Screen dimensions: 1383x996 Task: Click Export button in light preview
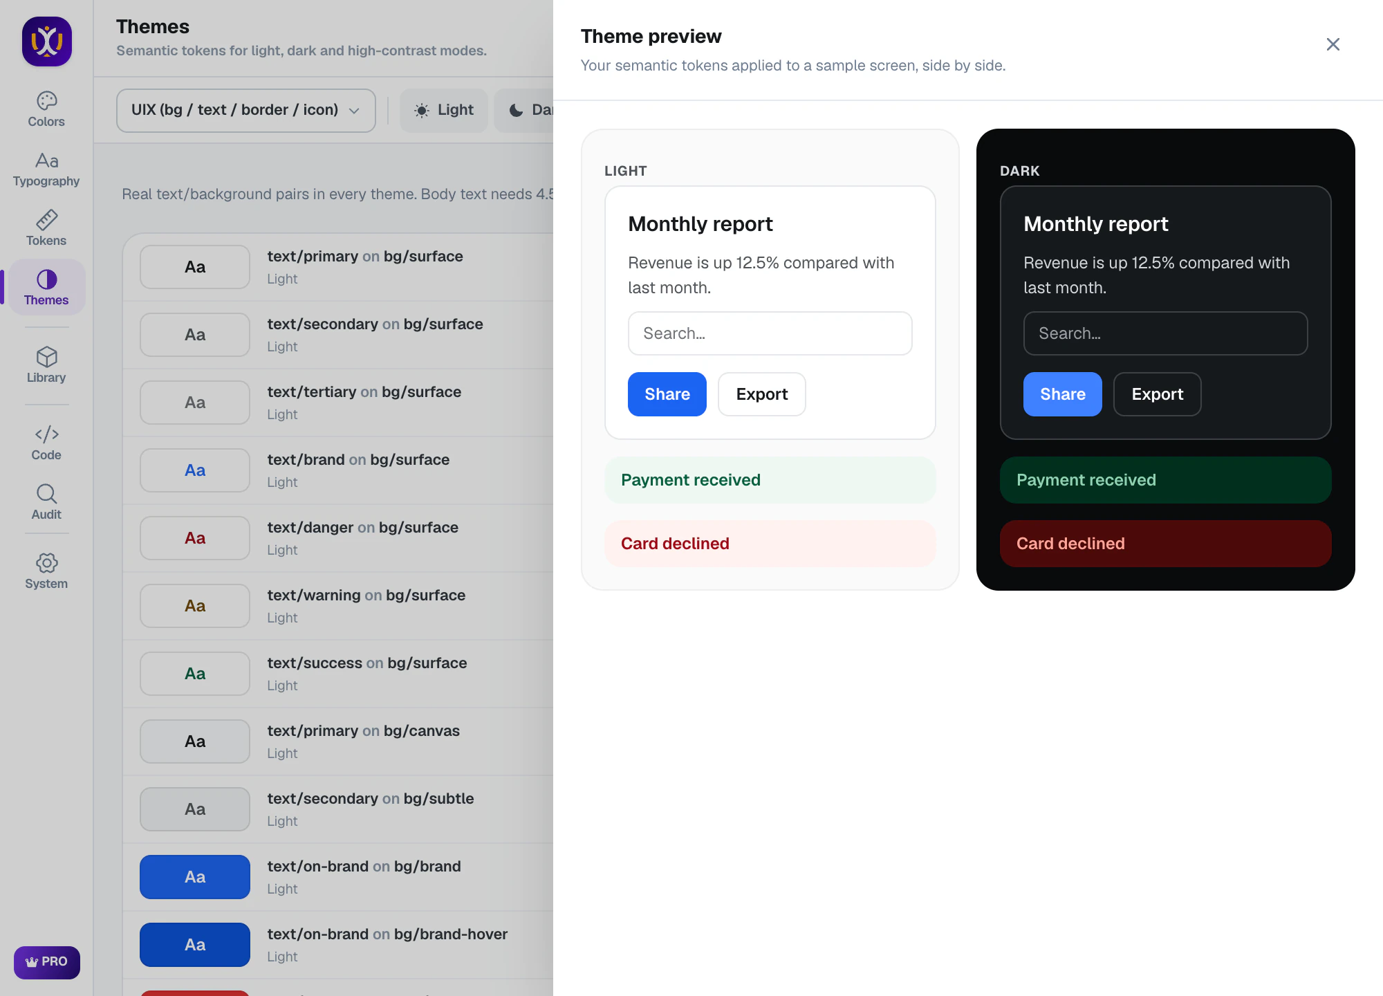[x=762, y=394]
